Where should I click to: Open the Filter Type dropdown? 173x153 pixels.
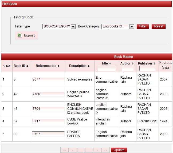point(73,27)
